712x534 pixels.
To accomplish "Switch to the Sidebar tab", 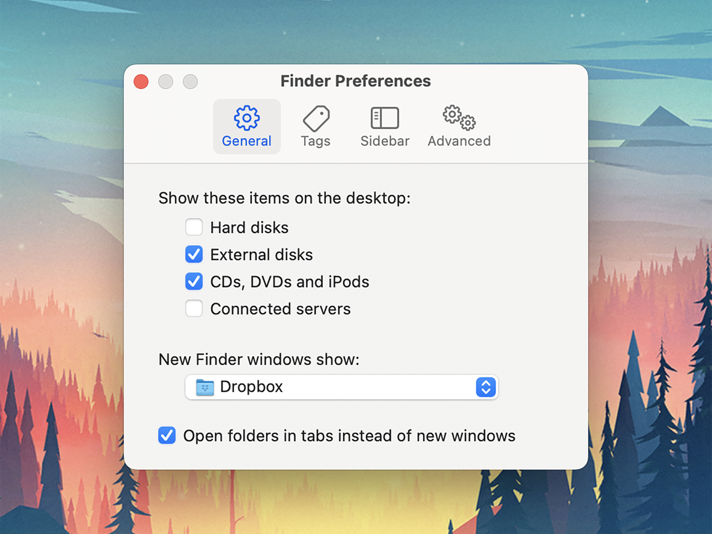I will [384, 126].
